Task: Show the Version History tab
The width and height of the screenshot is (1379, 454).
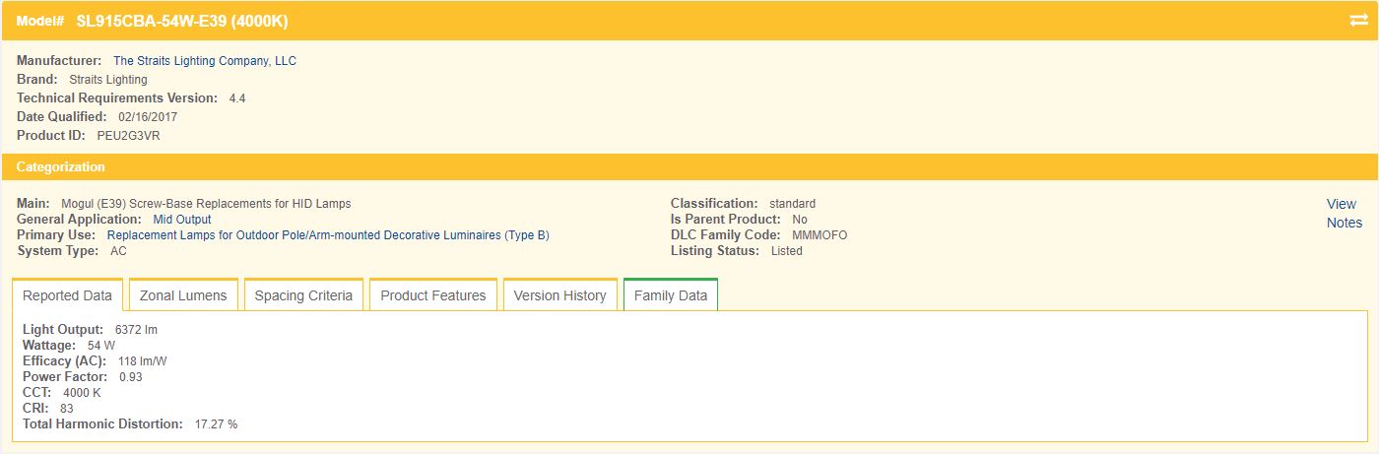Action: (x=560, y=295)
